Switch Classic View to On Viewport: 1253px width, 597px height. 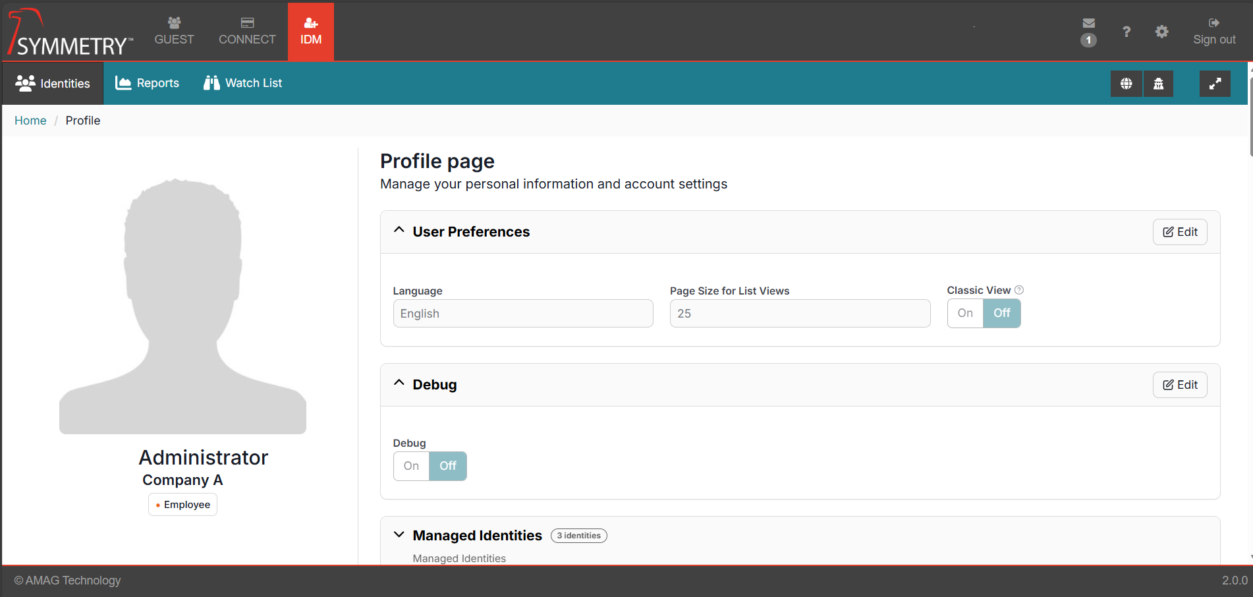[x=965, y=314]
